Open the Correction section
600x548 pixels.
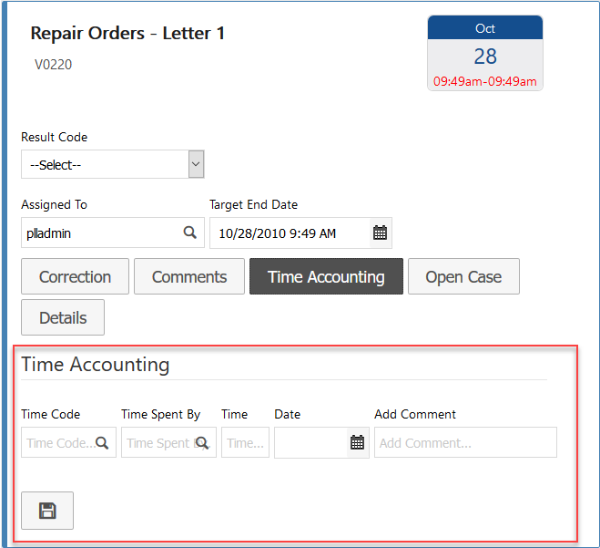pos(75,277)
